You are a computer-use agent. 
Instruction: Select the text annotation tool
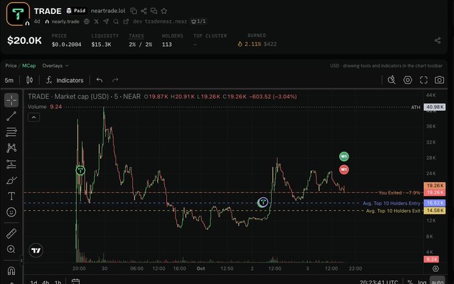pos(11,196)
